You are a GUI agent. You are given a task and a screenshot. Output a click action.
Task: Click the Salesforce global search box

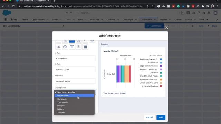pyautogui.click(x=110, y=13)
